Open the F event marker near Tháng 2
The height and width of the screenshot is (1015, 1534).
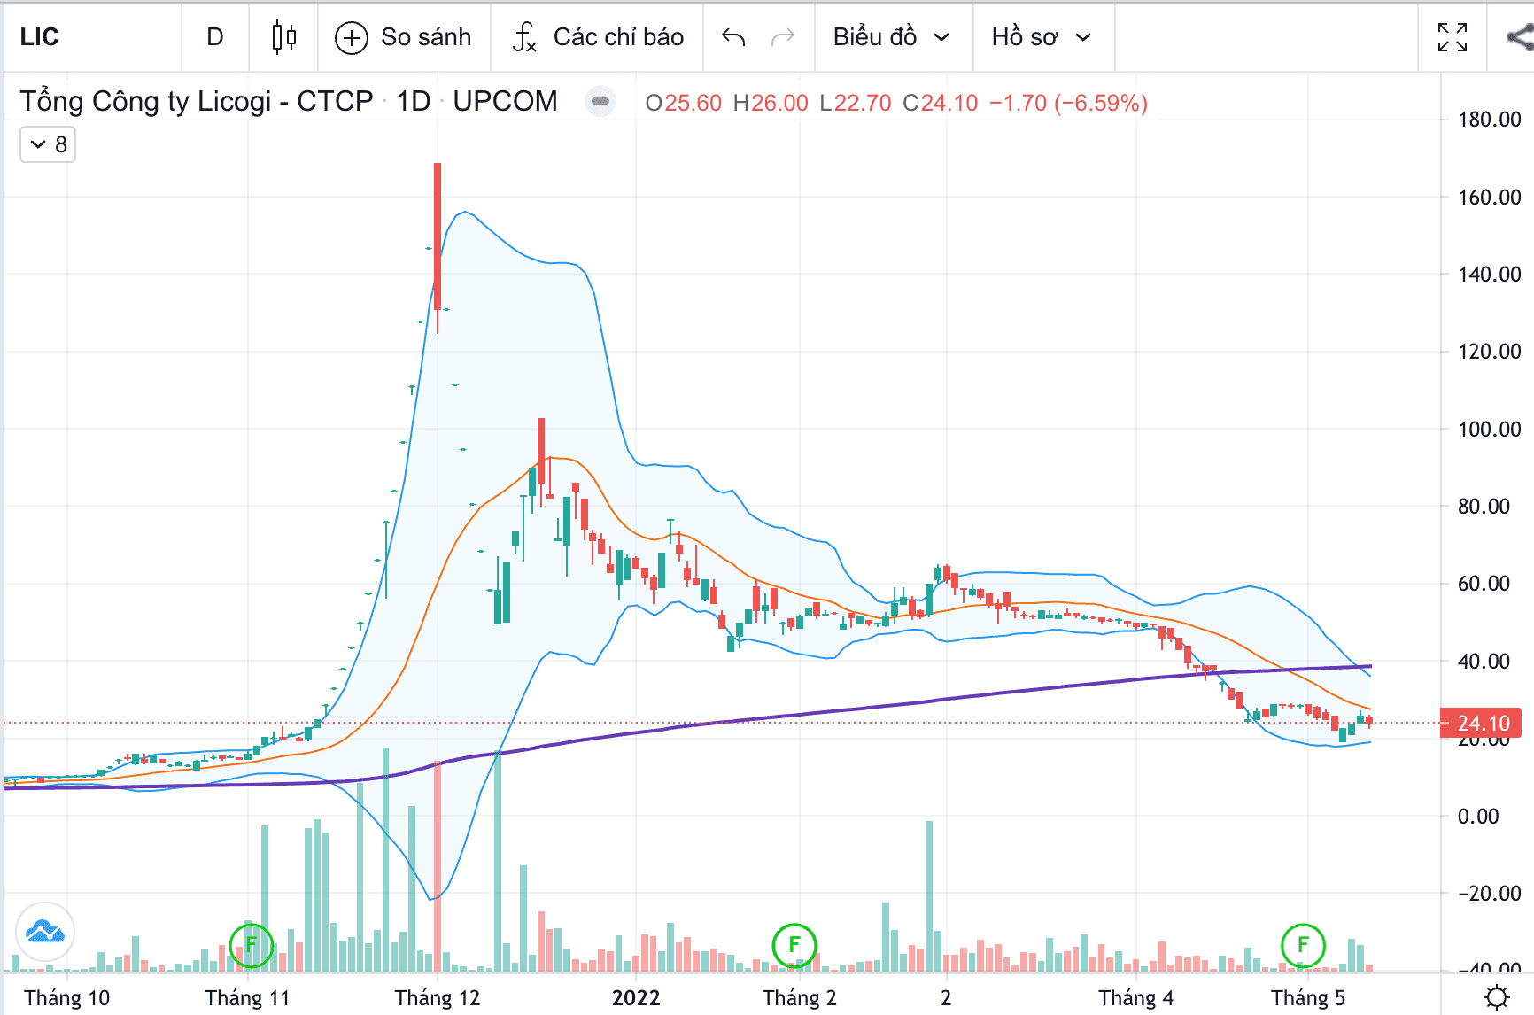coord(794,945)
